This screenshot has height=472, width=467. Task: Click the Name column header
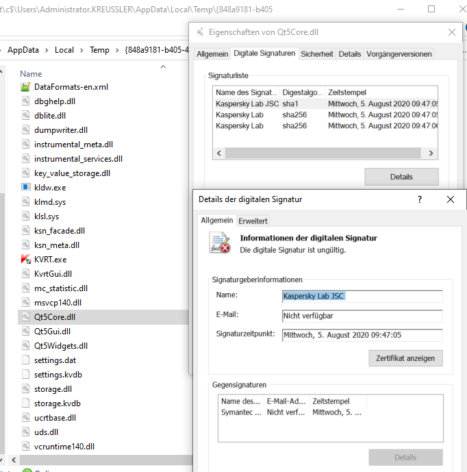click(31, 74)
